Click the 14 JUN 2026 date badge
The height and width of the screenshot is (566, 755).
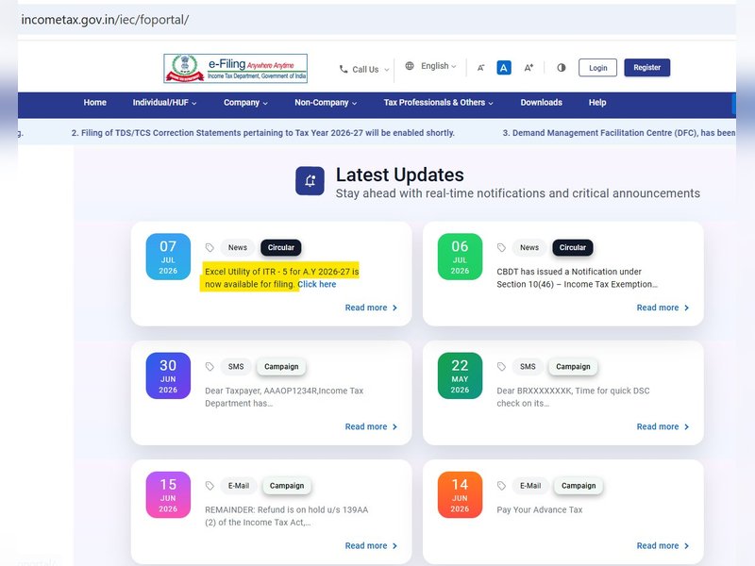[x=460, y=494]
